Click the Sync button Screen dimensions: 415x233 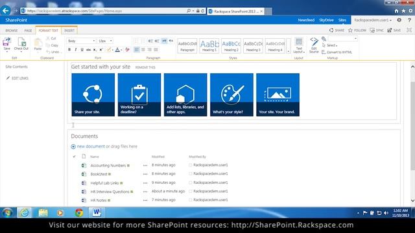pos(377,30)
